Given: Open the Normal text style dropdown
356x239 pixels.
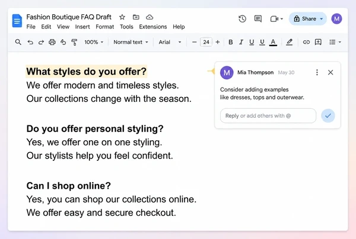Looking at the screenshot, I should click(x=131, y=42).
